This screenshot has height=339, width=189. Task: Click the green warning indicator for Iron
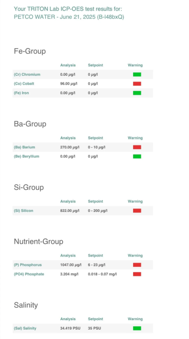(x=137, y=93)
